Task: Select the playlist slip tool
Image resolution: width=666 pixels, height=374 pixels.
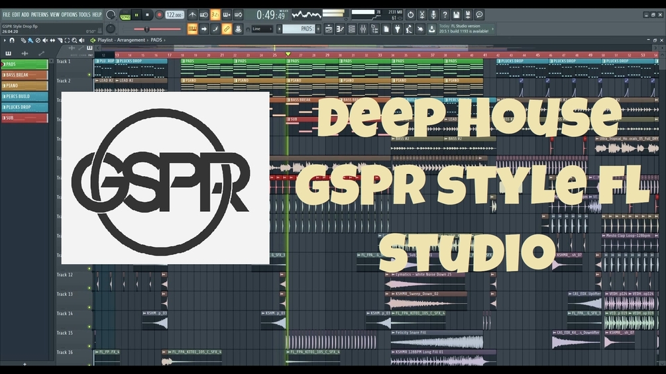Action: pos(52,40)
